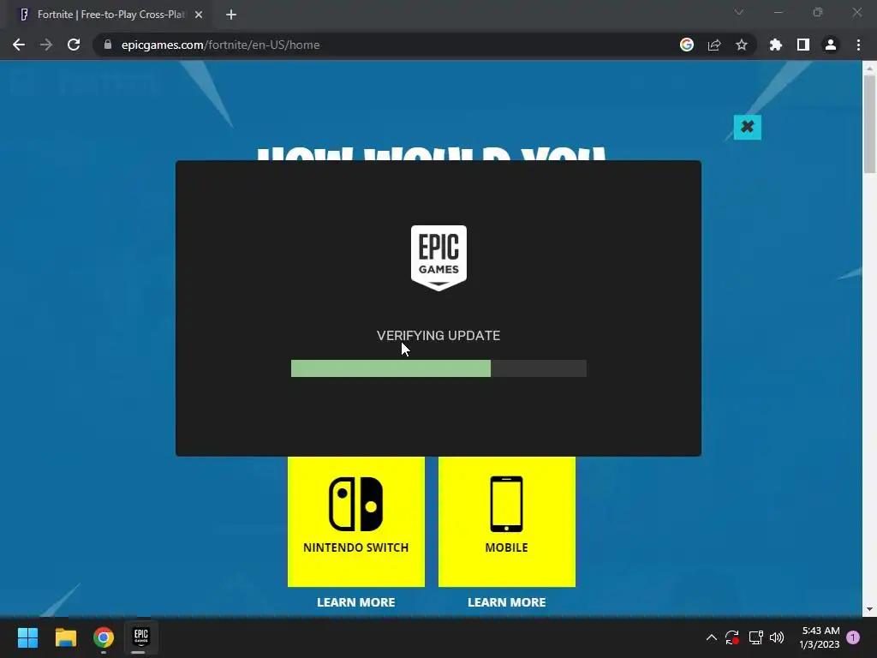
Task: Open Learn More under Mobile
Action: (507, 602)
